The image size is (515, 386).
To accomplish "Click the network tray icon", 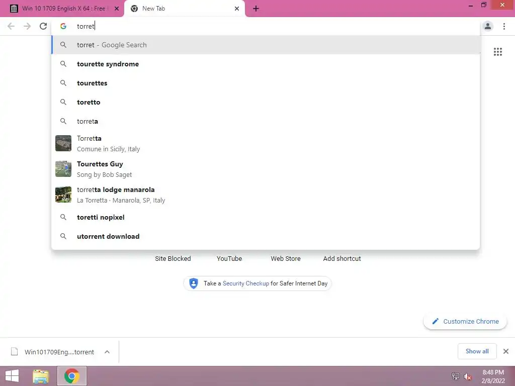I will pyautogui.click(x=456, y=376).
